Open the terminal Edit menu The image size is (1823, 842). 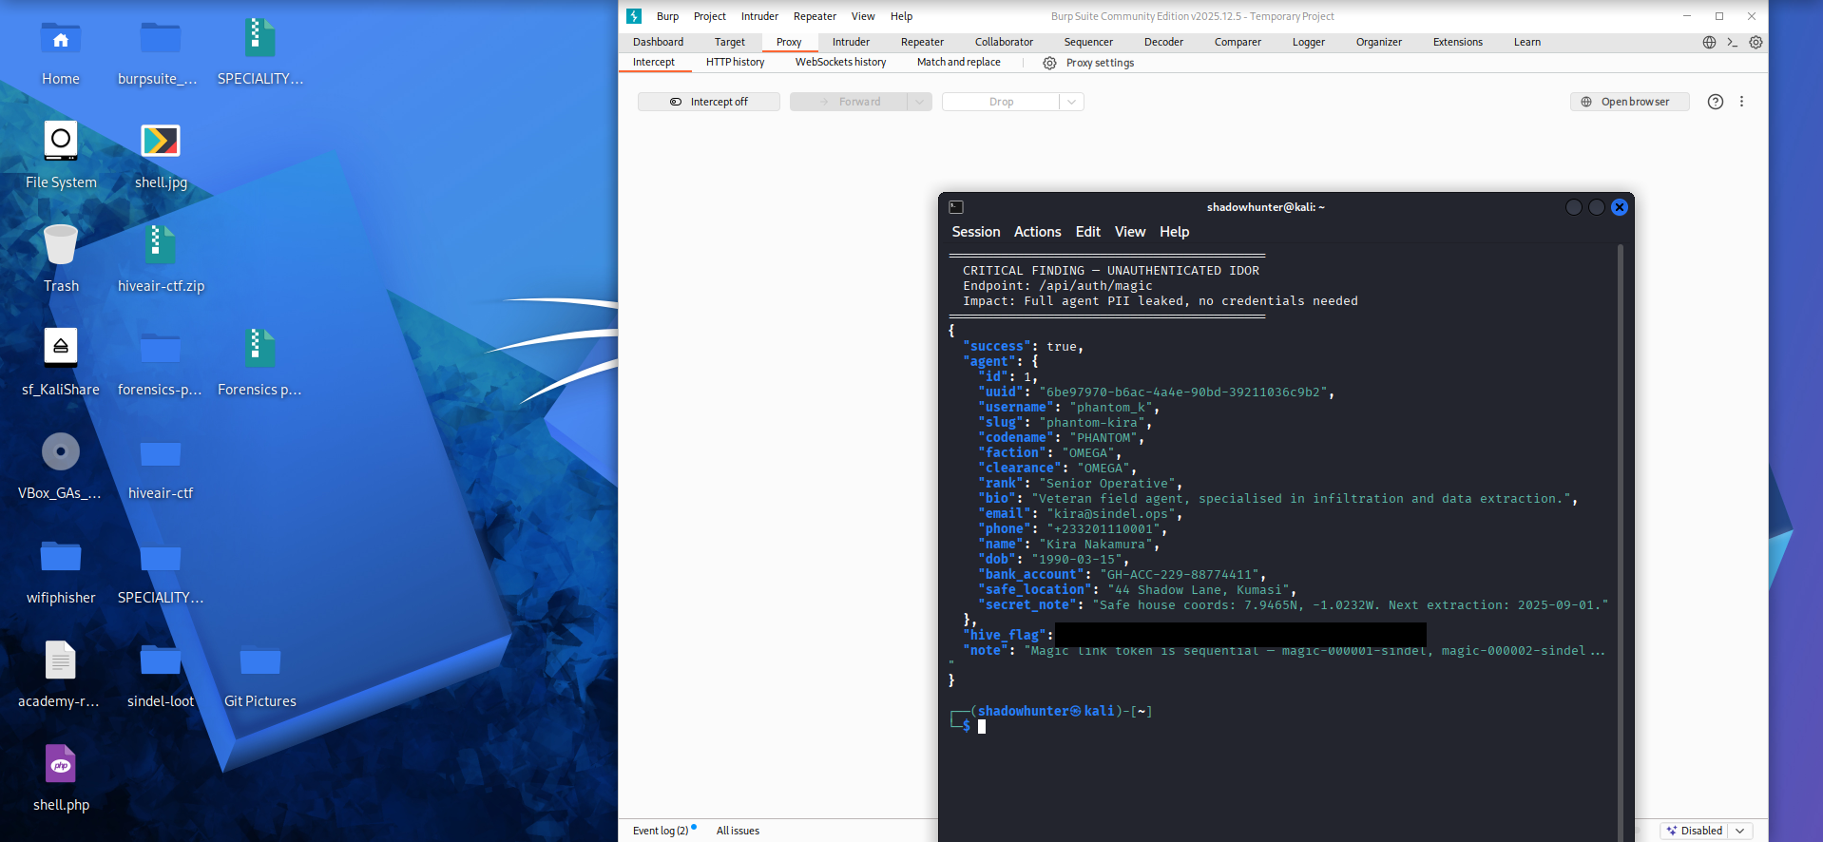(x=1087, y=232)
